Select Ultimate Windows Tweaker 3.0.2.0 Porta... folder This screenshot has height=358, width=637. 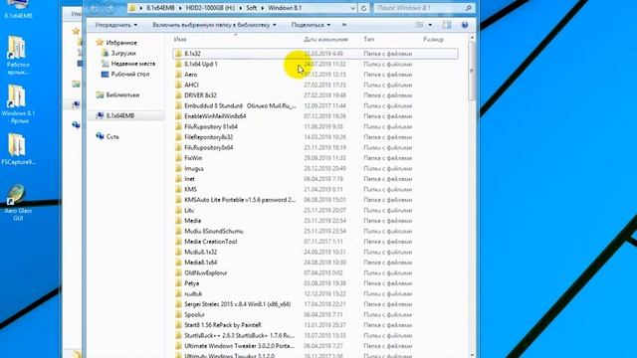point(239,346)
